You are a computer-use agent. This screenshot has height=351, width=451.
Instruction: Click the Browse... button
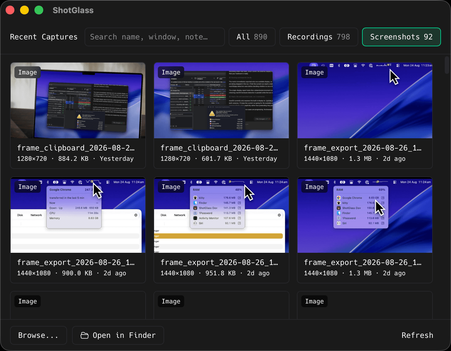click(39, 335)
